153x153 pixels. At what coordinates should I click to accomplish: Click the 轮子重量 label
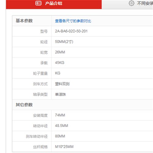[x=40, y=73]
